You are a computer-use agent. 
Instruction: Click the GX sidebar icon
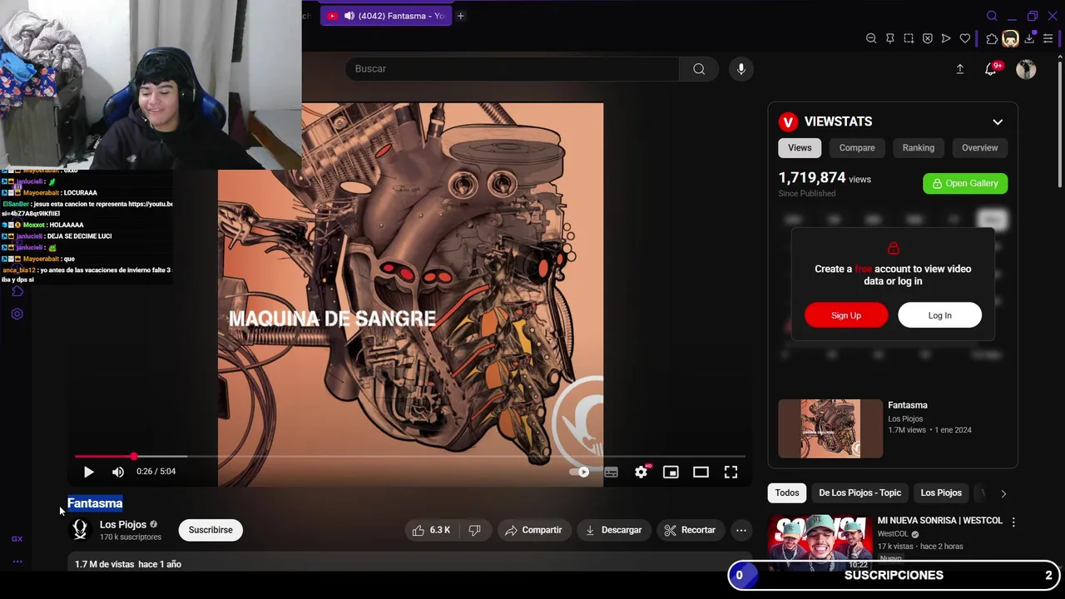[17, 539]
